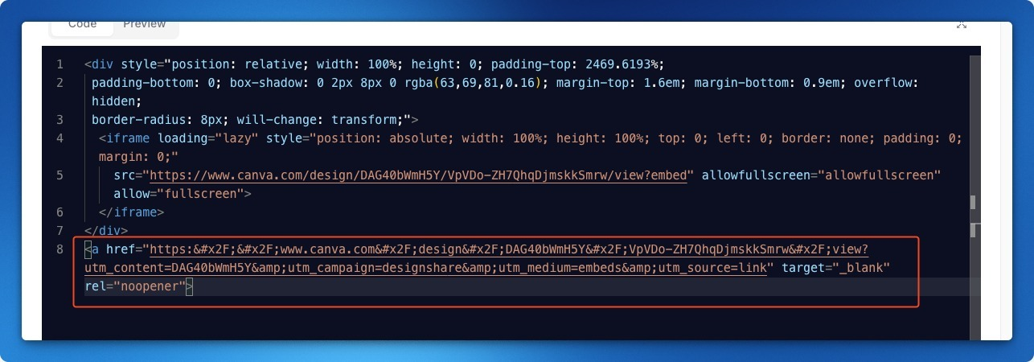The height and width of the screenshot is (362, 1034).
Task: Select line number 1 in gutter
Action: (60, 64)
